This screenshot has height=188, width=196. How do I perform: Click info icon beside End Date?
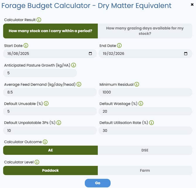coord(119,45)
